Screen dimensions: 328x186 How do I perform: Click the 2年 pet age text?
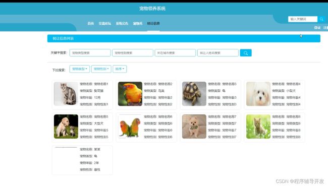(96, 163)
